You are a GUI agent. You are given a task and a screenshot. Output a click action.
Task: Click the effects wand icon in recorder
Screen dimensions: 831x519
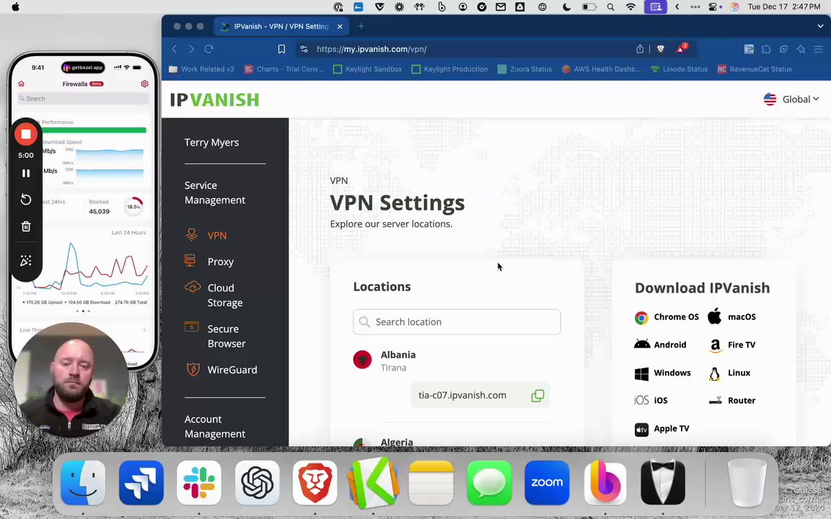coord(25,260)
